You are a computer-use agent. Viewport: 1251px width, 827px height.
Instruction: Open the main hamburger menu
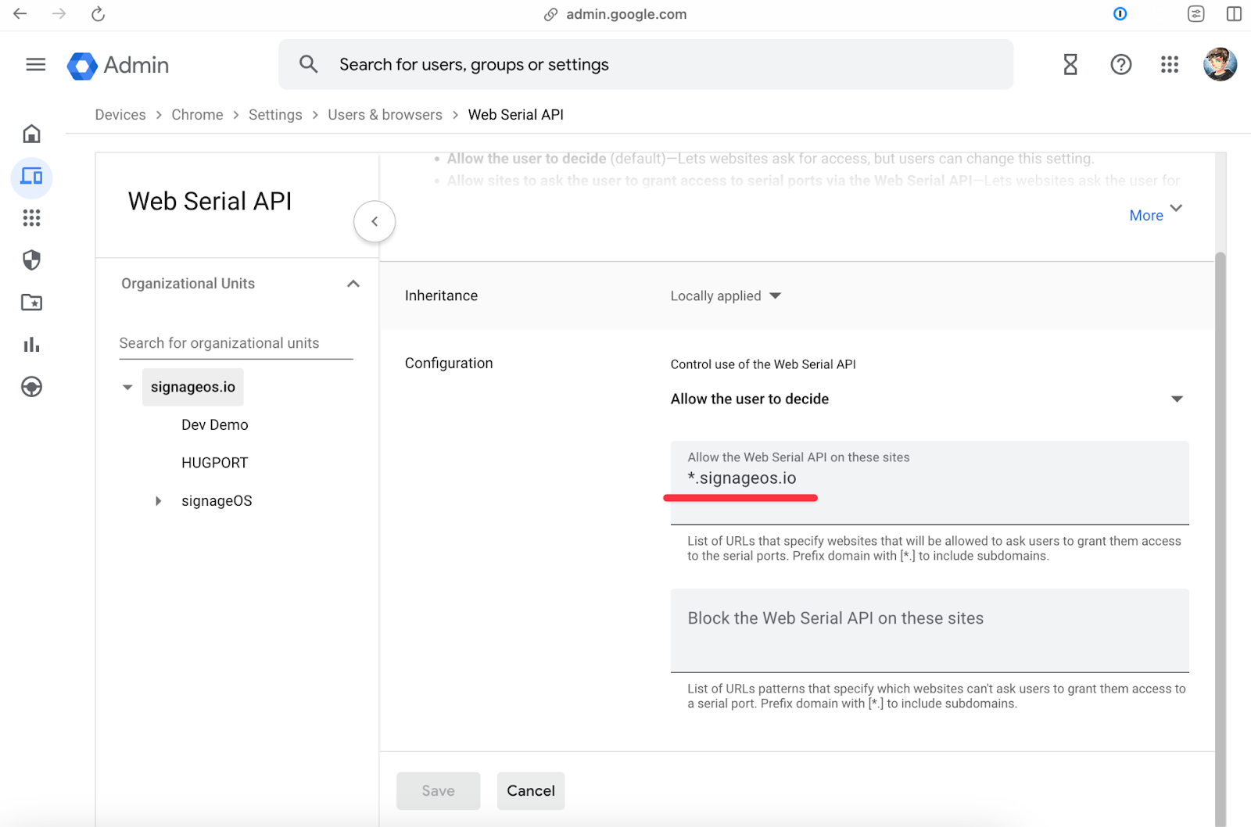[x=35, y=65]
